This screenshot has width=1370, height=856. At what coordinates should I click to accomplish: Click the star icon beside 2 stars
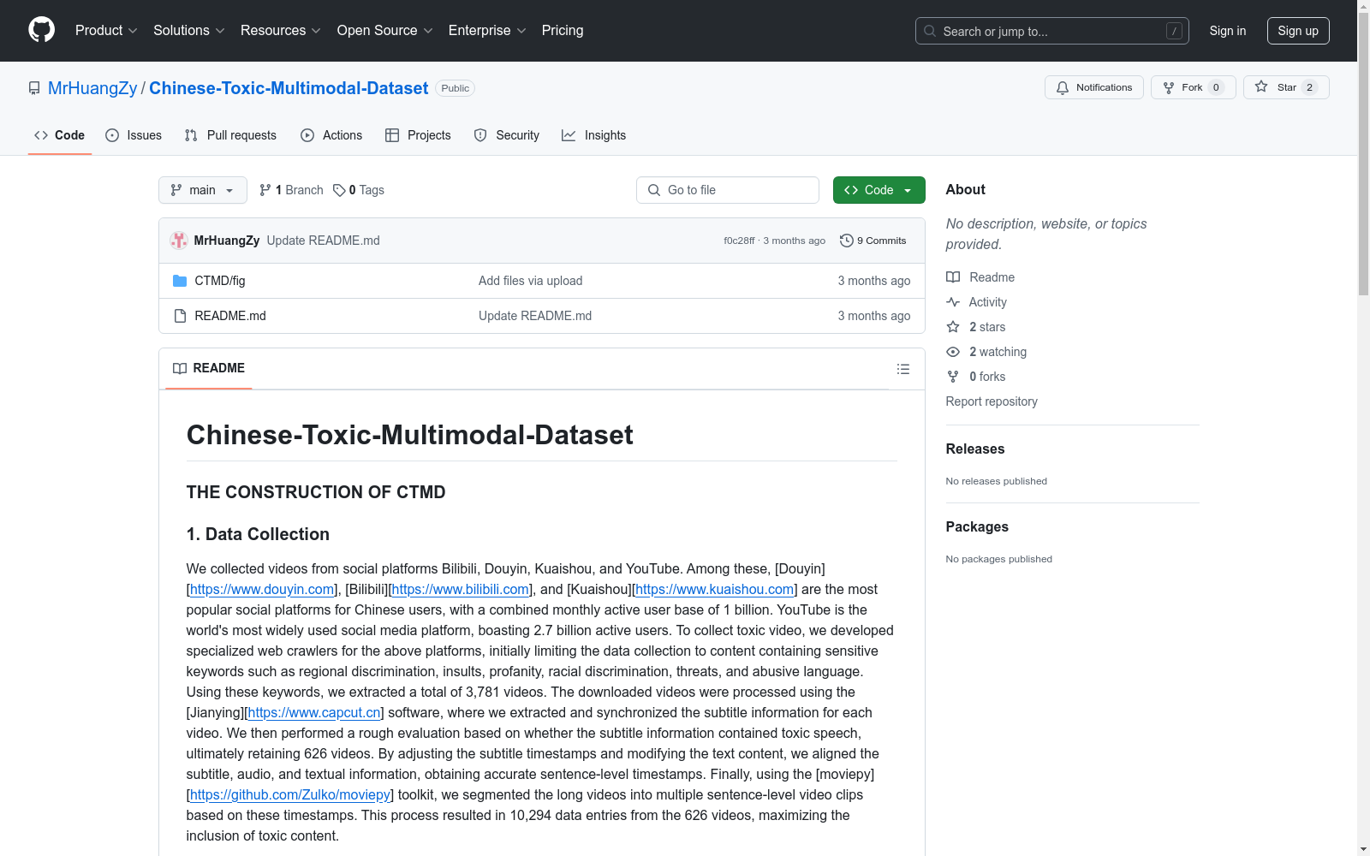pos(953,327)
